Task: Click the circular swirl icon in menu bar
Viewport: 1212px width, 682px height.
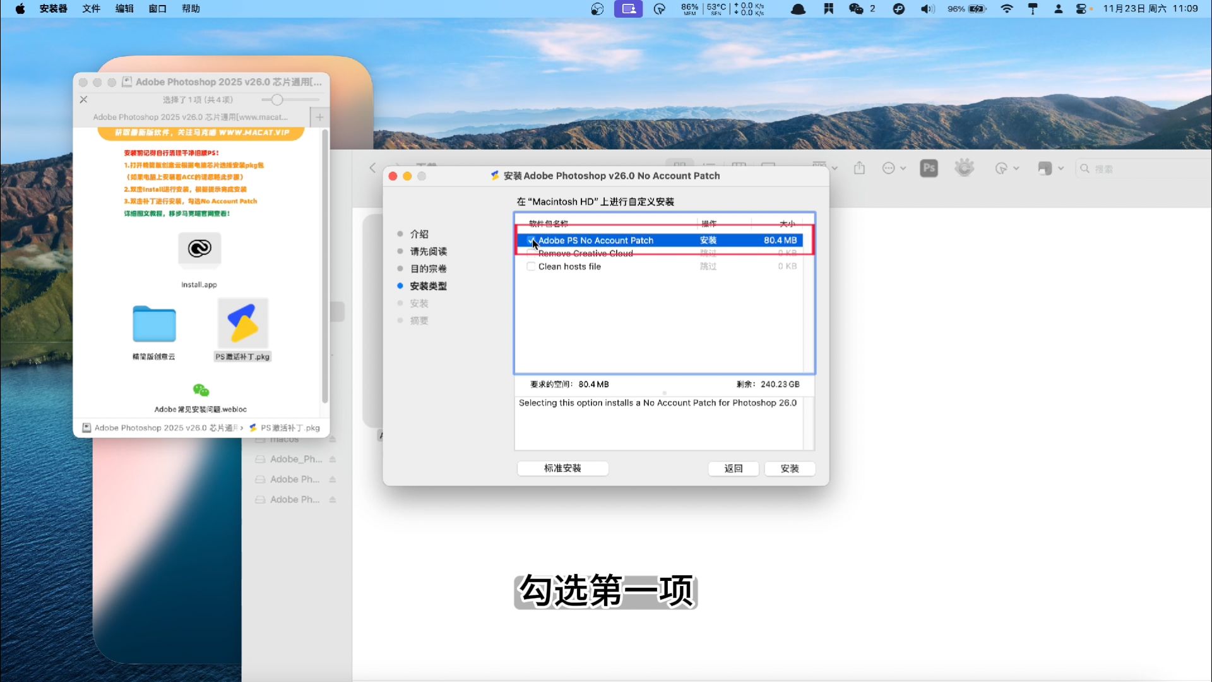Action: coord(597,9)
